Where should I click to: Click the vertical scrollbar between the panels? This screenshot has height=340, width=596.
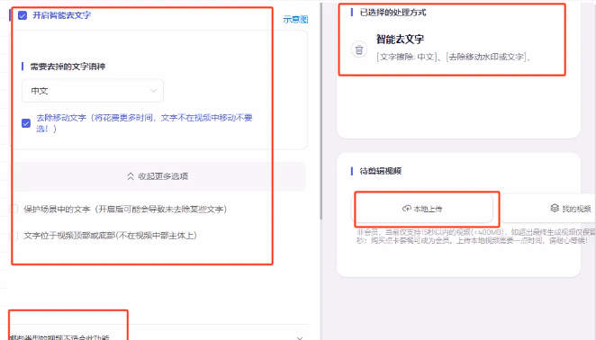(x=321, y=111)
